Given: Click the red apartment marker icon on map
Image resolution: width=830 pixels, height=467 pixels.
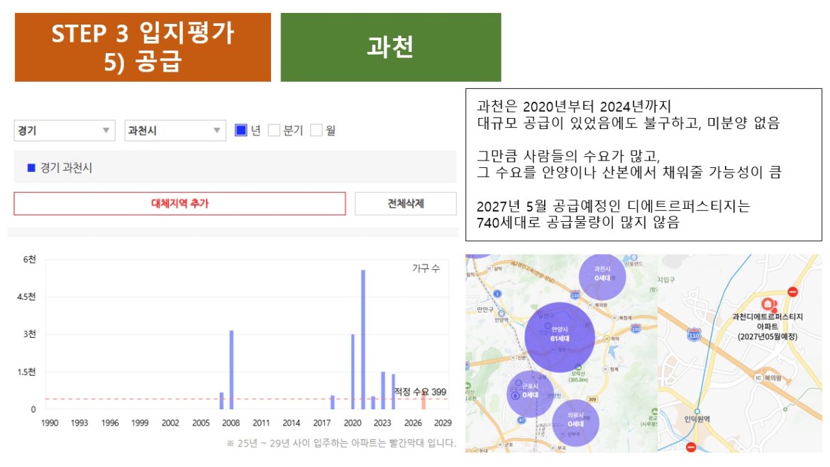Looking at the screenshot, I should click(767, 305).
